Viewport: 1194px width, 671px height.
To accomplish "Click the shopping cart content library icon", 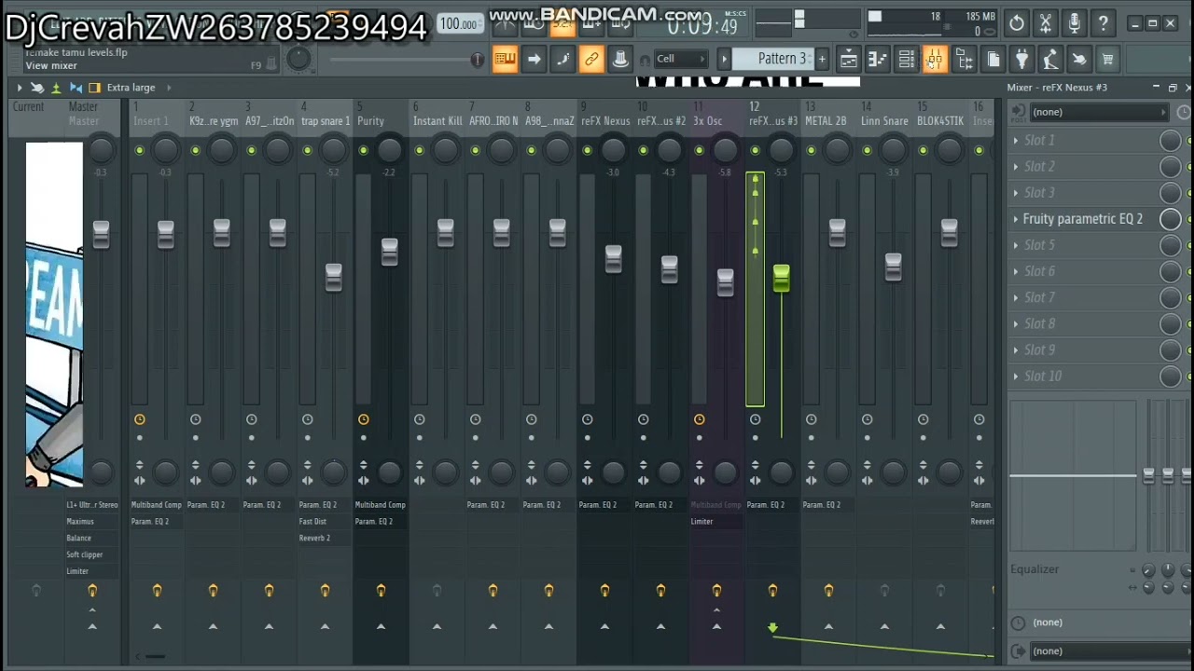I will coord(1107,60).
